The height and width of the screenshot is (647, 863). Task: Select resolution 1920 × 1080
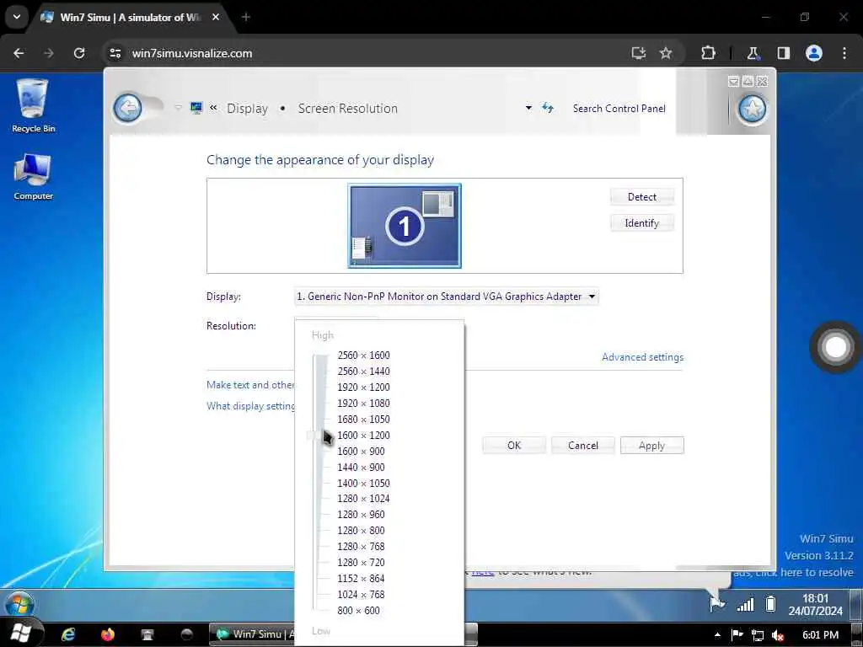pos(363,403)
